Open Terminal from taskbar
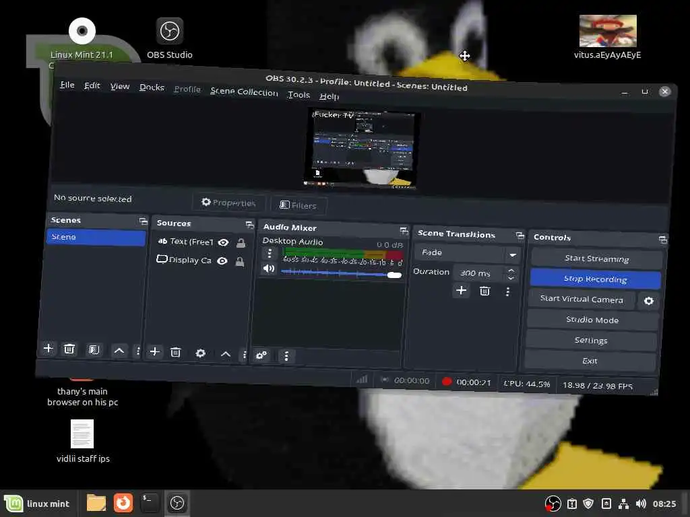The width and height of the screenshot is (690, 517). tap(150, 503)
